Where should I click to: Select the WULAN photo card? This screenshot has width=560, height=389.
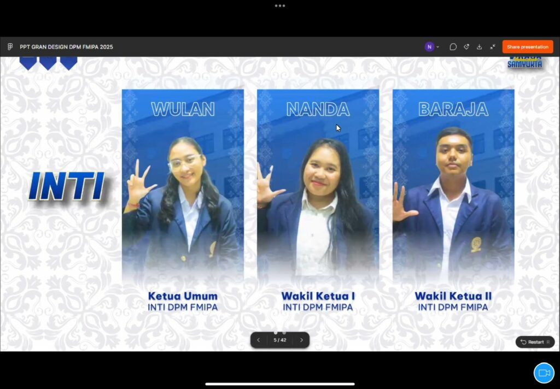183,186
